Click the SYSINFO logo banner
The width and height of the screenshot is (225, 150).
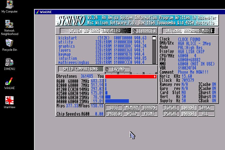coord(71,20)
